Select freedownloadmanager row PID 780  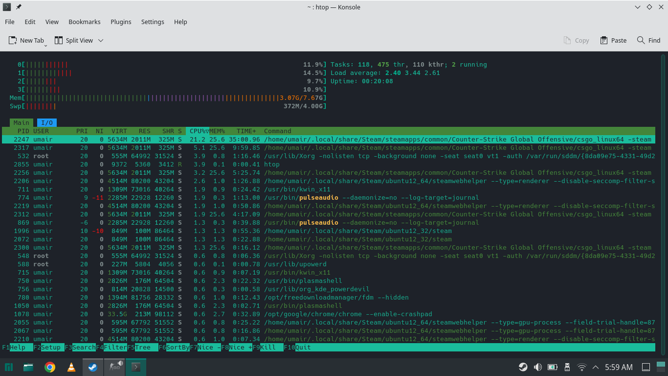point(328,298)
